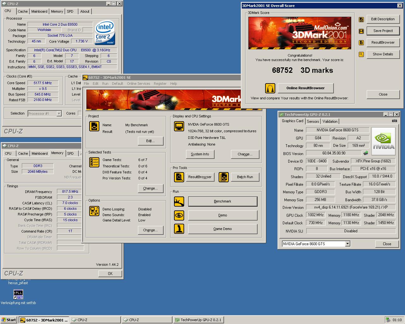Open the File menu in 3DMark2001 SE
Viewport: 405px width, 324px height.
pyautogui.click(x=86, y=84)
